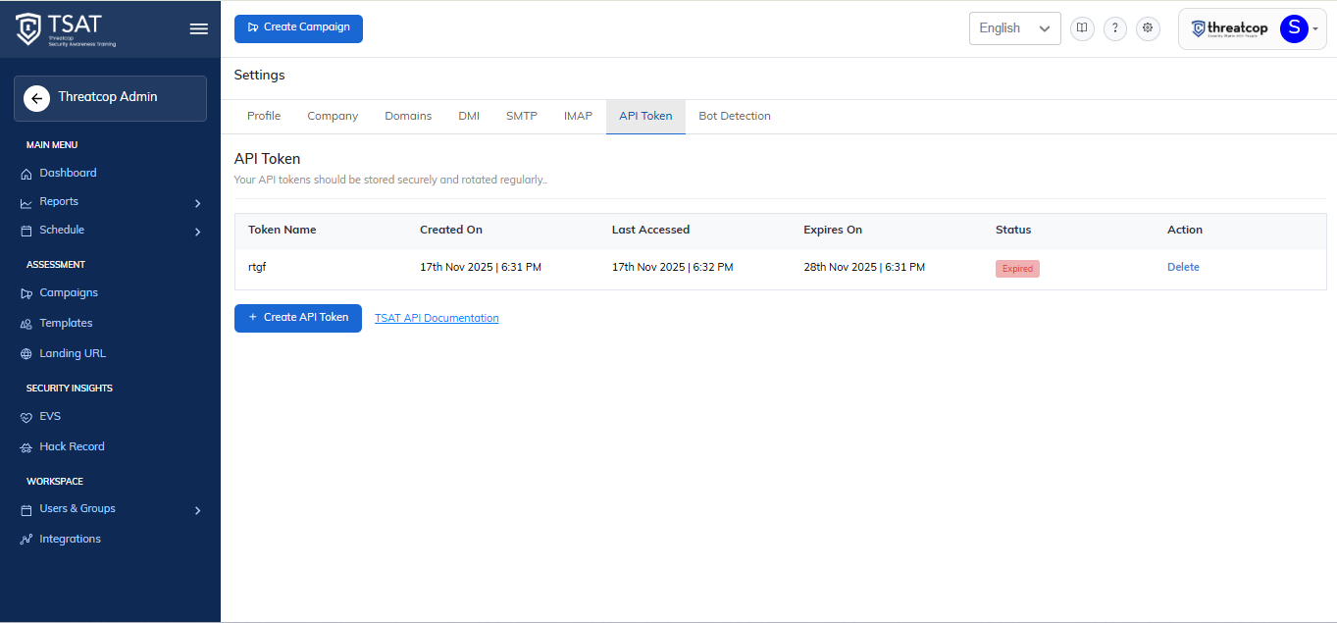This screenshot has width=1337, height=623.
Task: Switch to the Company tab
Action: tap(333, 116)
